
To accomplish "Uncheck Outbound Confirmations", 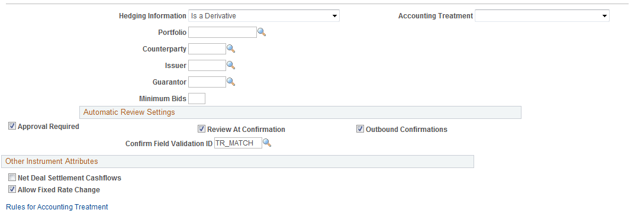I will [360, 130].
